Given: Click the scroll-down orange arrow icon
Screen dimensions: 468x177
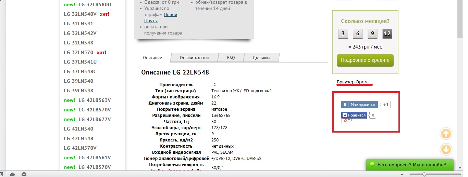Looking at the screenshot, I should 446,149.
